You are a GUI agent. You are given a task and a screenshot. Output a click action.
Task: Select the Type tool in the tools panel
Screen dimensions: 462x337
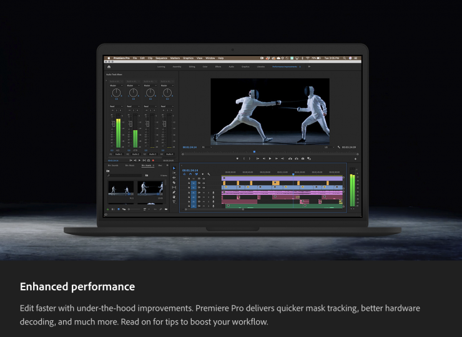point(174,202)
